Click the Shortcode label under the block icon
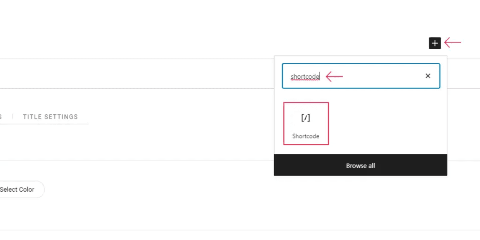 pos(306,136)
